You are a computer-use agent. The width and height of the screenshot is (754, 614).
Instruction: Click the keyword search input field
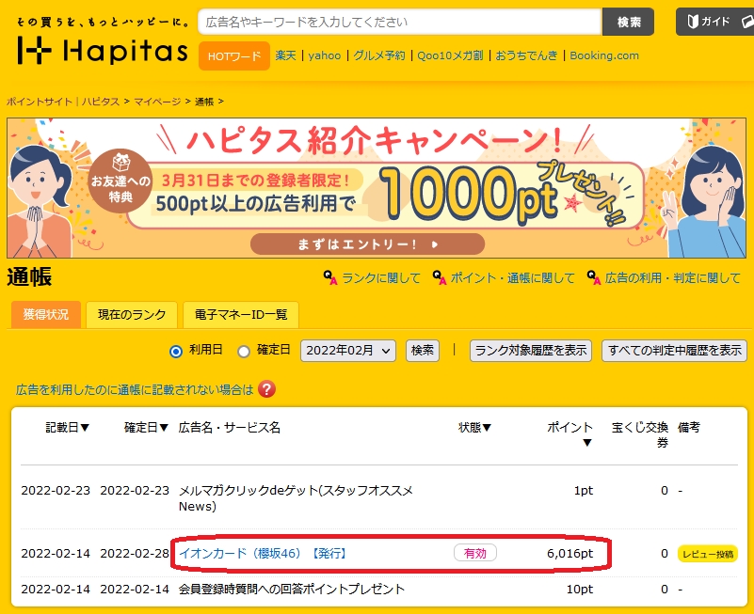pyautogui.click(x=400, y=22)
